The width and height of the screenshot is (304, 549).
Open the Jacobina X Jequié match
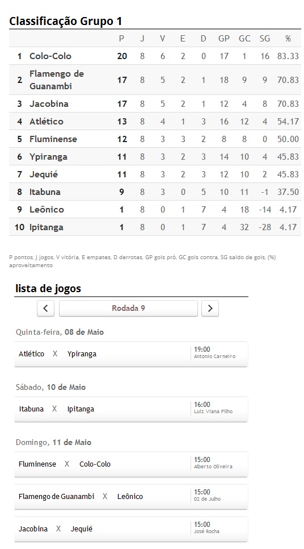tap(131, 529)
